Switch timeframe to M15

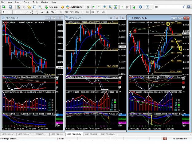pyautogui.click(x=72, y=12)
